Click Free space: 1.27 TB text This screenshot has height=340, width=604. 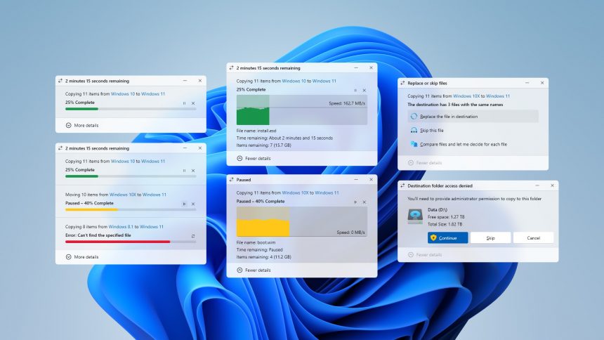(446, 217)
